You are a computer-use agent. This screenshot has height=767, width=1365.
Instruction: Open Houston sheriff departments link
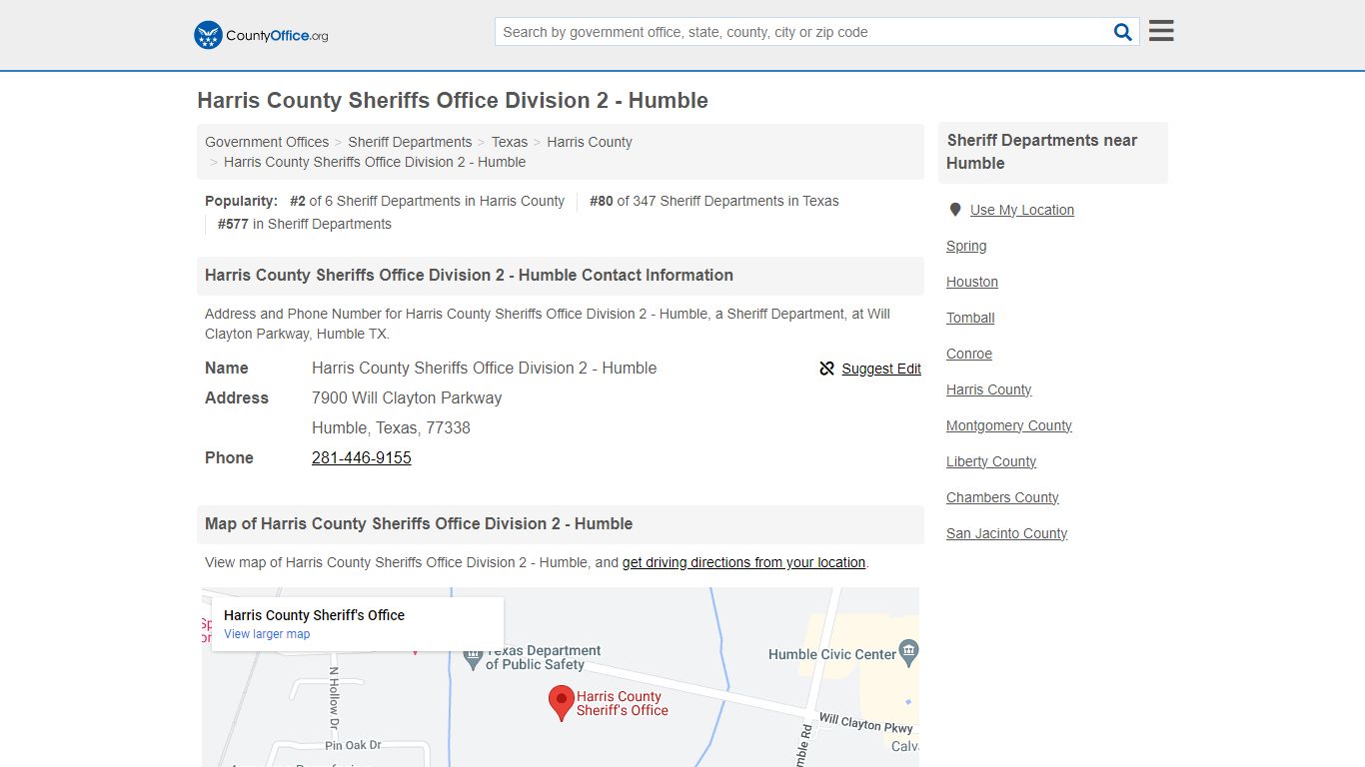[x=972, y=282]
